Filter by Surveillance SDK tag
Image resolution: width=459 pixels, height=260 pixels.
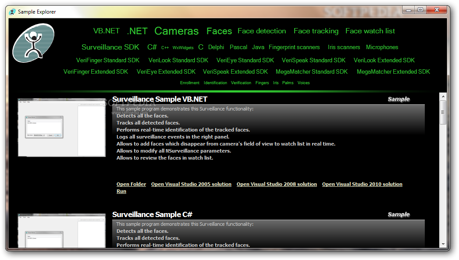(x=110, y=47)
